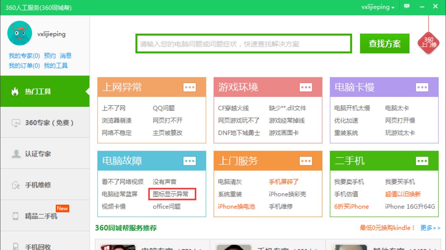Click the 精品二手机 phone icon in sidebar
Image resolution: width=446 pixels, height=250 pixels.
17,215
